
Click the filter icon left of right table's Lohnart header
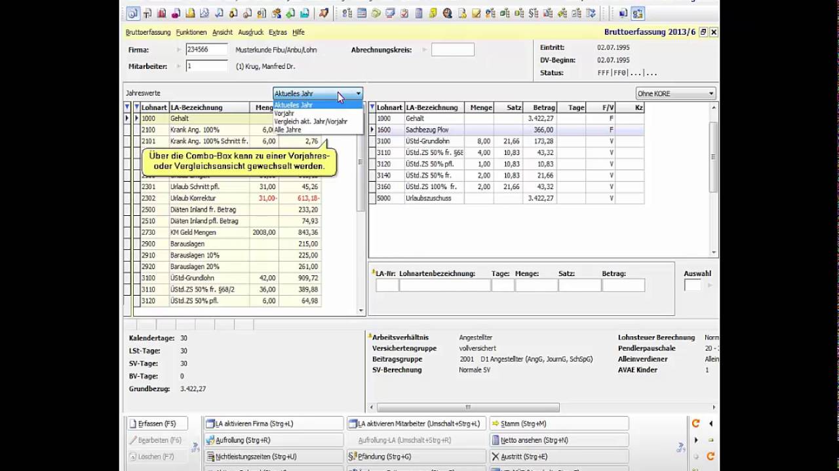pyautogui.click(x=372, y=107)
